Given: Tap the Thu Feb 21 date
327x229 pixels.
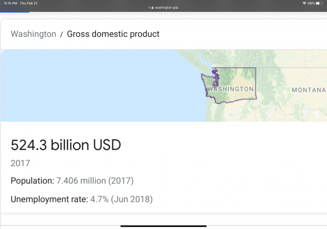Looking at the screenshot, I should [x=27, y=3].
